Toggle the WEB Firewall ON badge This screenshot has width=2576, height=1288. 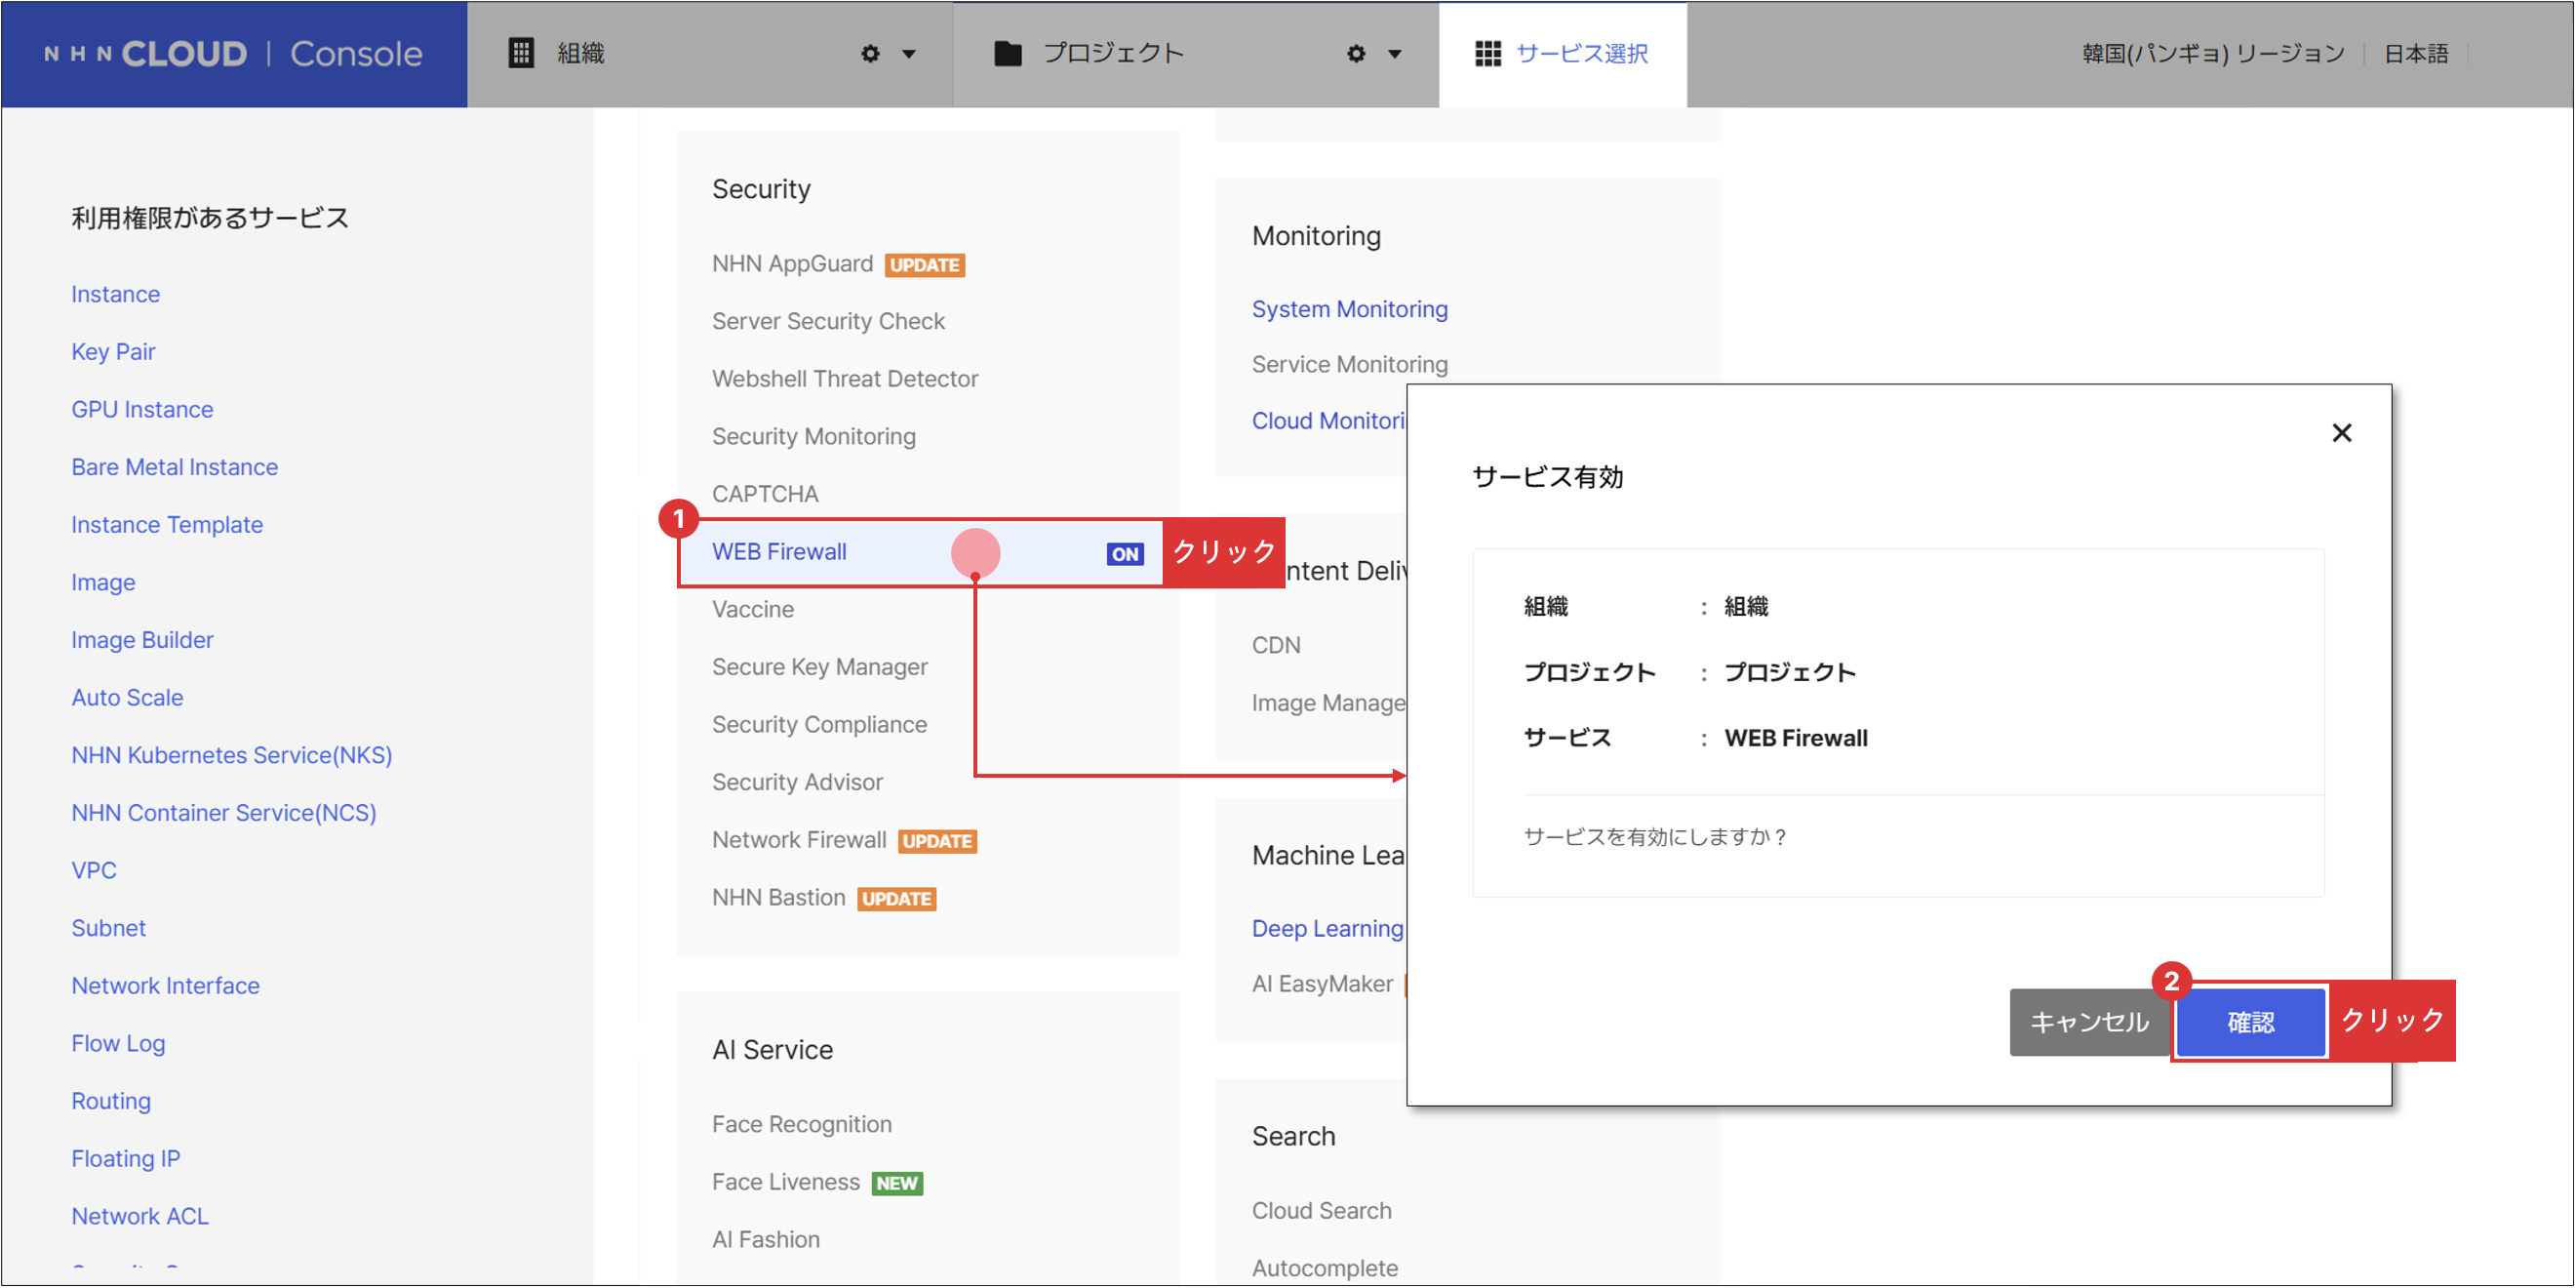(x=1125, y=554)
